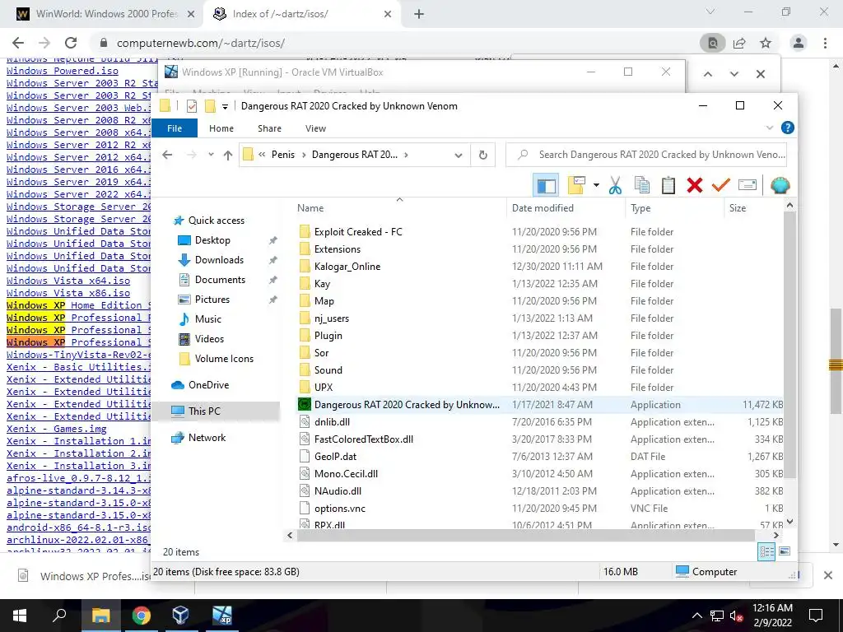
Task: Click the orange checkmark Properties icon
Action: click(x=721, y=185)
